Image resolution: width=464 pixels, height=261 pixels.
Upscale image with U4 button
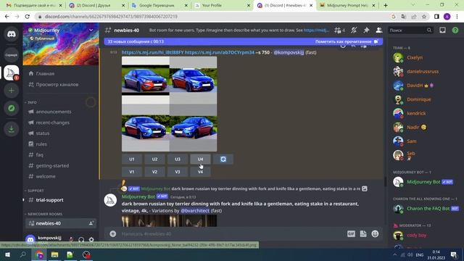(x=200, y=159)
